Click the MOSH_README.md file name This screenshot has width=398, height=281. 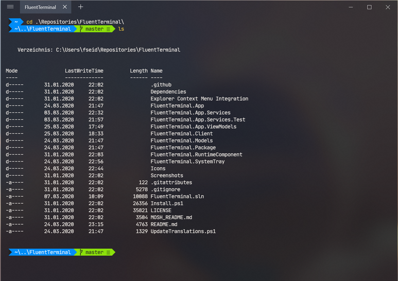(171, 217)
